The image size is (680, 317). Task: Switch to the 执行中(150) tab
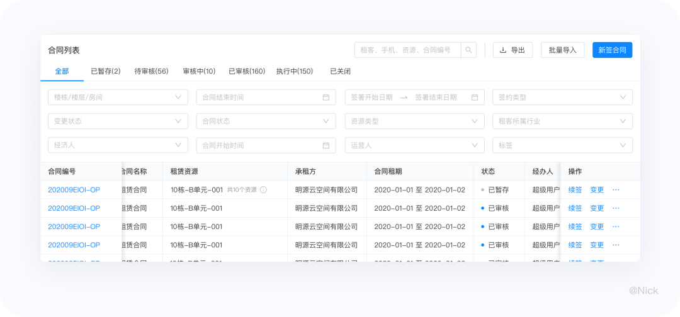(x=295, y=72)
